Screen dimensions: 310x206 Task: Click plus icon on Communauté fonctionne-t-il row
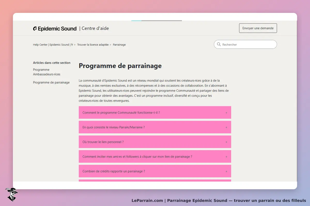[x=226, y=113]
